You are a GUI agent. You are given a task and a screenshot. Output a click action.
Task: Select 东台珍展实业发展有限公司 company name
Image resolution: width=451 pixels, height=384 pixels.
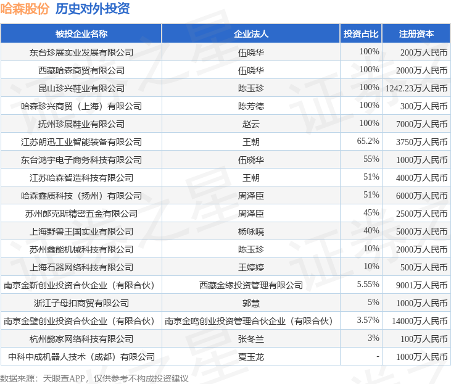click(x=81, y=52)
